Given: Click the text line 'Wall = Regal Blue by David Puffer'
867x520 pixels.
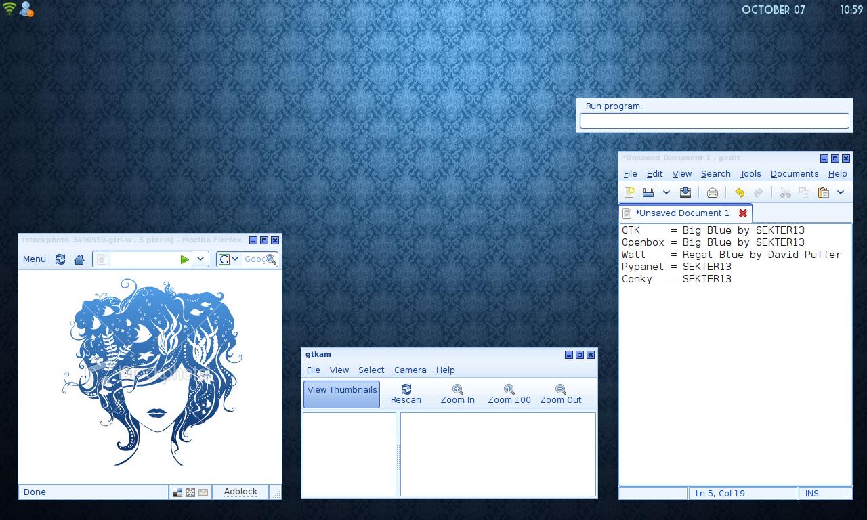Looking at the screenshot, I should [x=732, y=255].
